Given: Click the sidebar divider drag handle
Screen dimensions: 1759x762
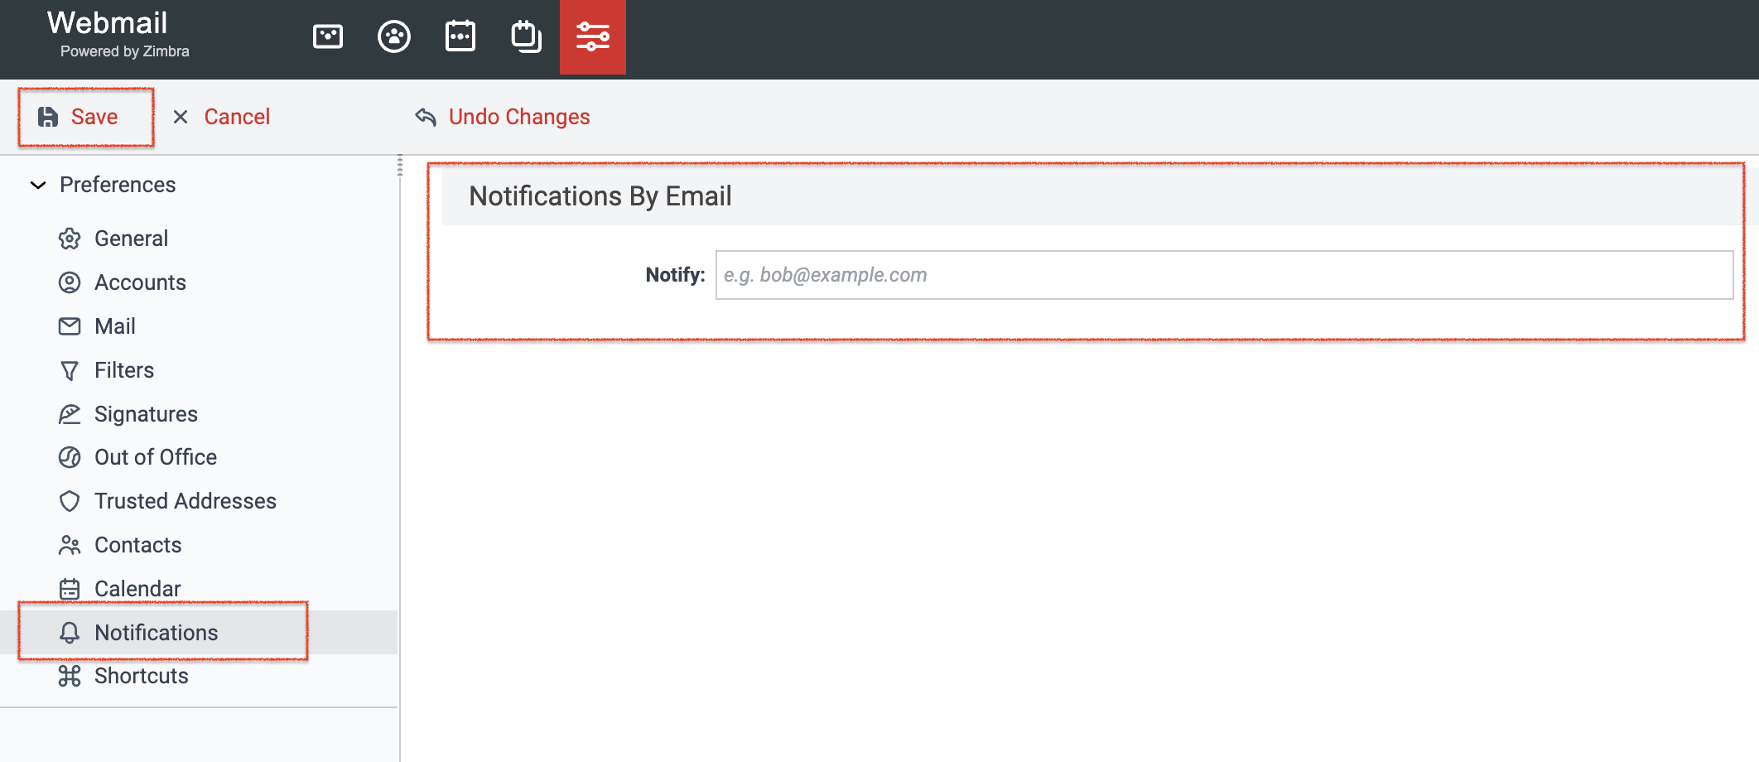Looking at the screenshot, I should tap(400, 165).
